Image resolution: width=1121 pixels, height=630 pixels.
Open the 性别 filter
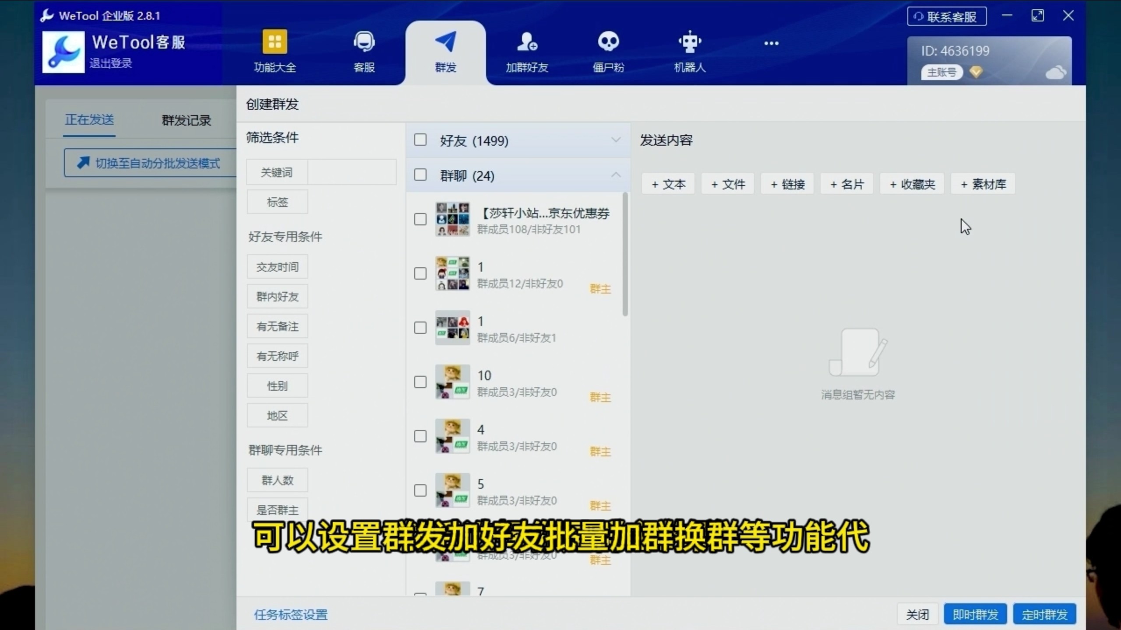(x=277, y=386)
